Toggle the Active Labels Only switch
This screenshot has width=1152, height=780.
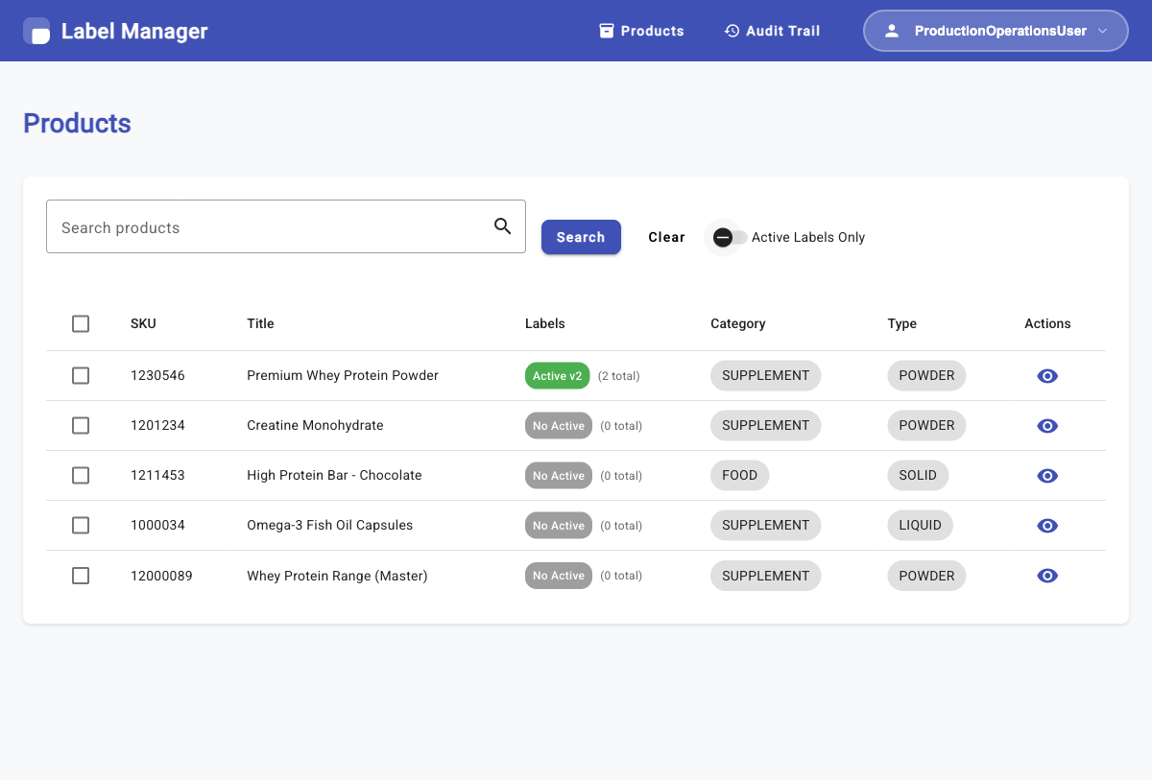[728, 237]
